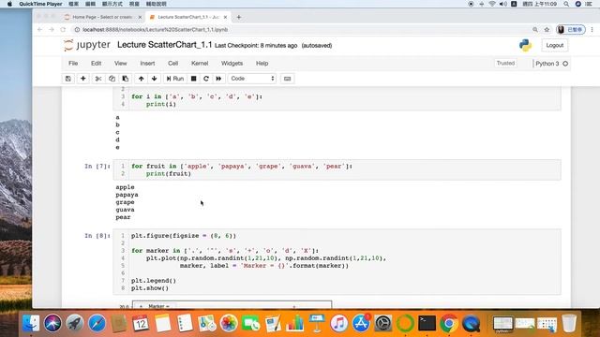Open Calendar from the Dock

[x=141, y=323]
